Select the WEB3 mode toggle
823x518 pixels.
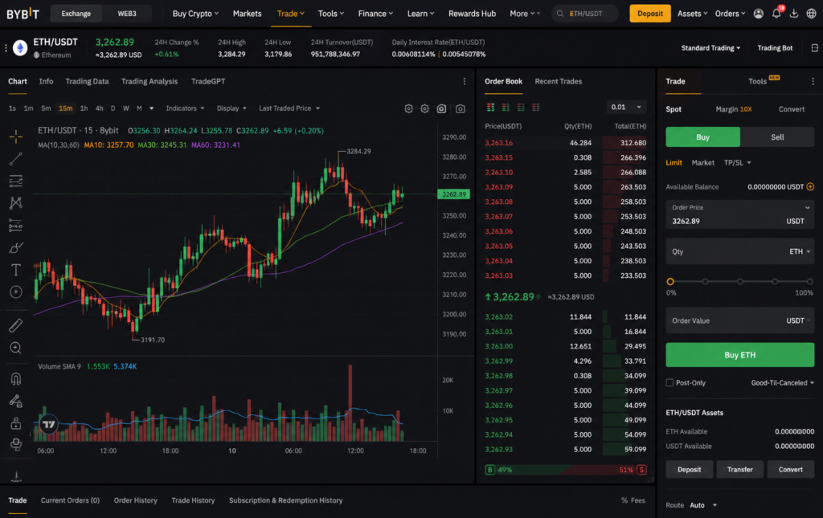[127, 14]
